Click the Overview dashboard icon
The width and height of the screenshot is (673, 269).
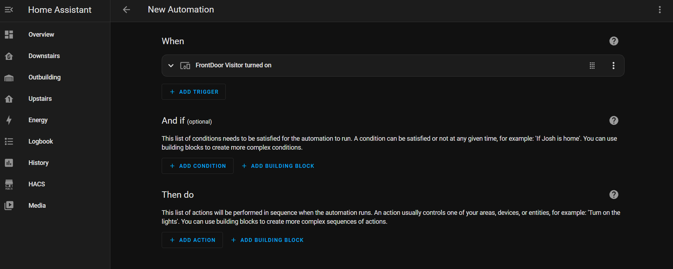tap(9, 35)
